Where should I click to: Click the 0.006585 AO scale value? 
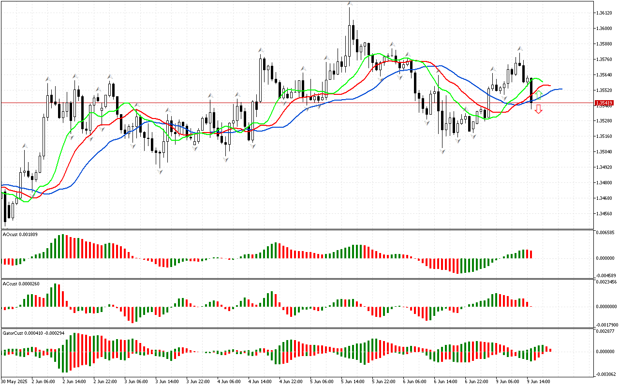pyautogui.click(x=606, y=233)
